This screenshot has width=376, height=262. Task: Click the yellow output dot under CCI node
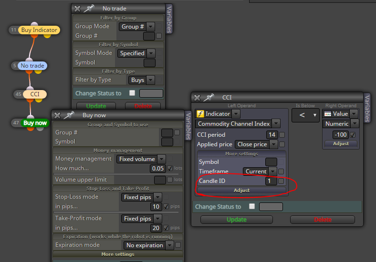39,100
